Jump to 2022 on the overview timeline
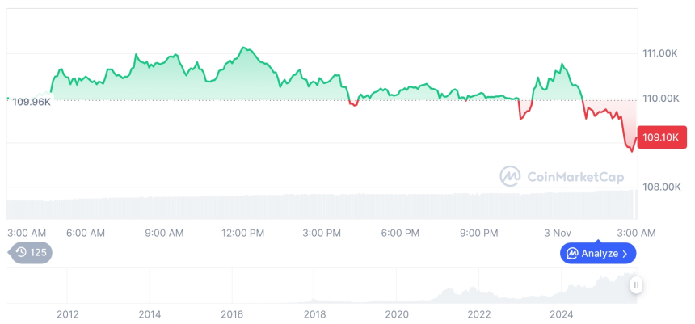695x324 pixels. click(479, 313)
